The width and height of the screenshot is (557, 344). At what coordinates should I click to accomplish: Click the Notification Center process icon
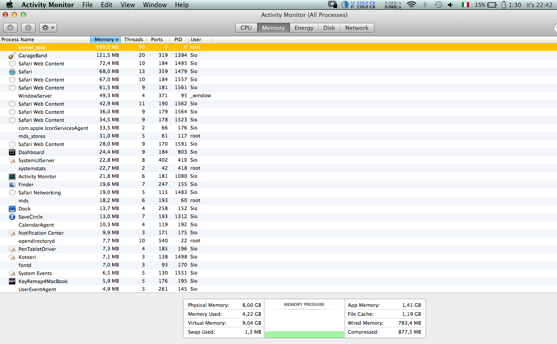pos(12,233)
